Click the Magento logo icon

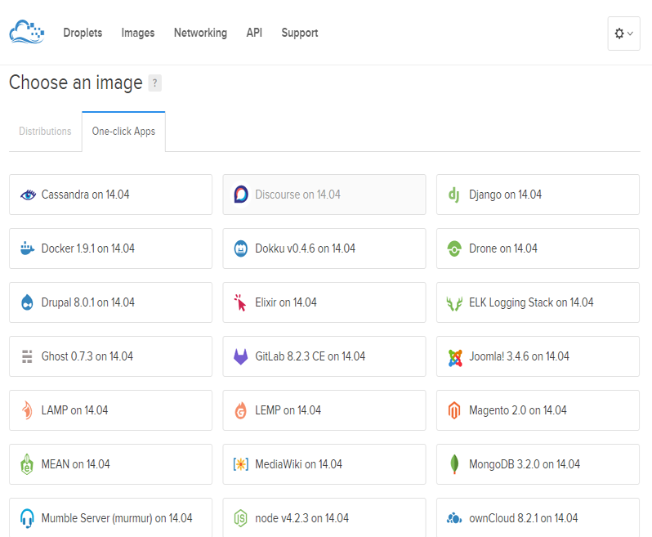[x=454, y=410]
